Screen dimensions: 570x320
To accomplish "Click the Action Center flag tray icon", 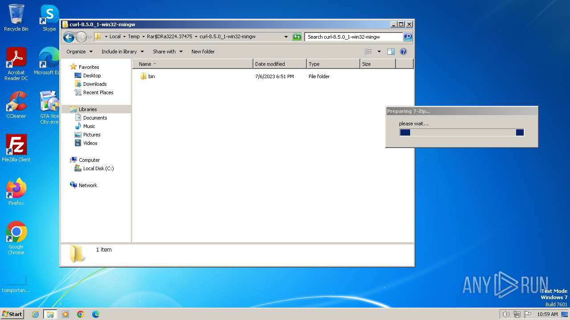I will [x=528, y=314].
